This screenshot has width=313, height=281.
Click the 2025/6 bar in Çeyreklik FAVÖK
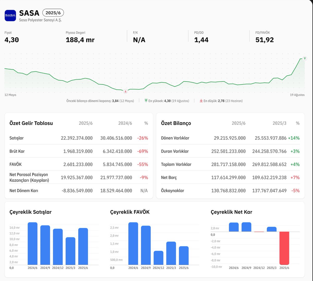pyautogui.click(x=184, y=255)
